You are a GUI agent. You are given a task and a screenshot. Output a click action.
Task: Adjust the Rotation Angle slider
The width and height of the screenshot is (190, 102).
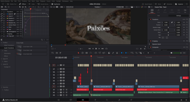click(168, 28)
